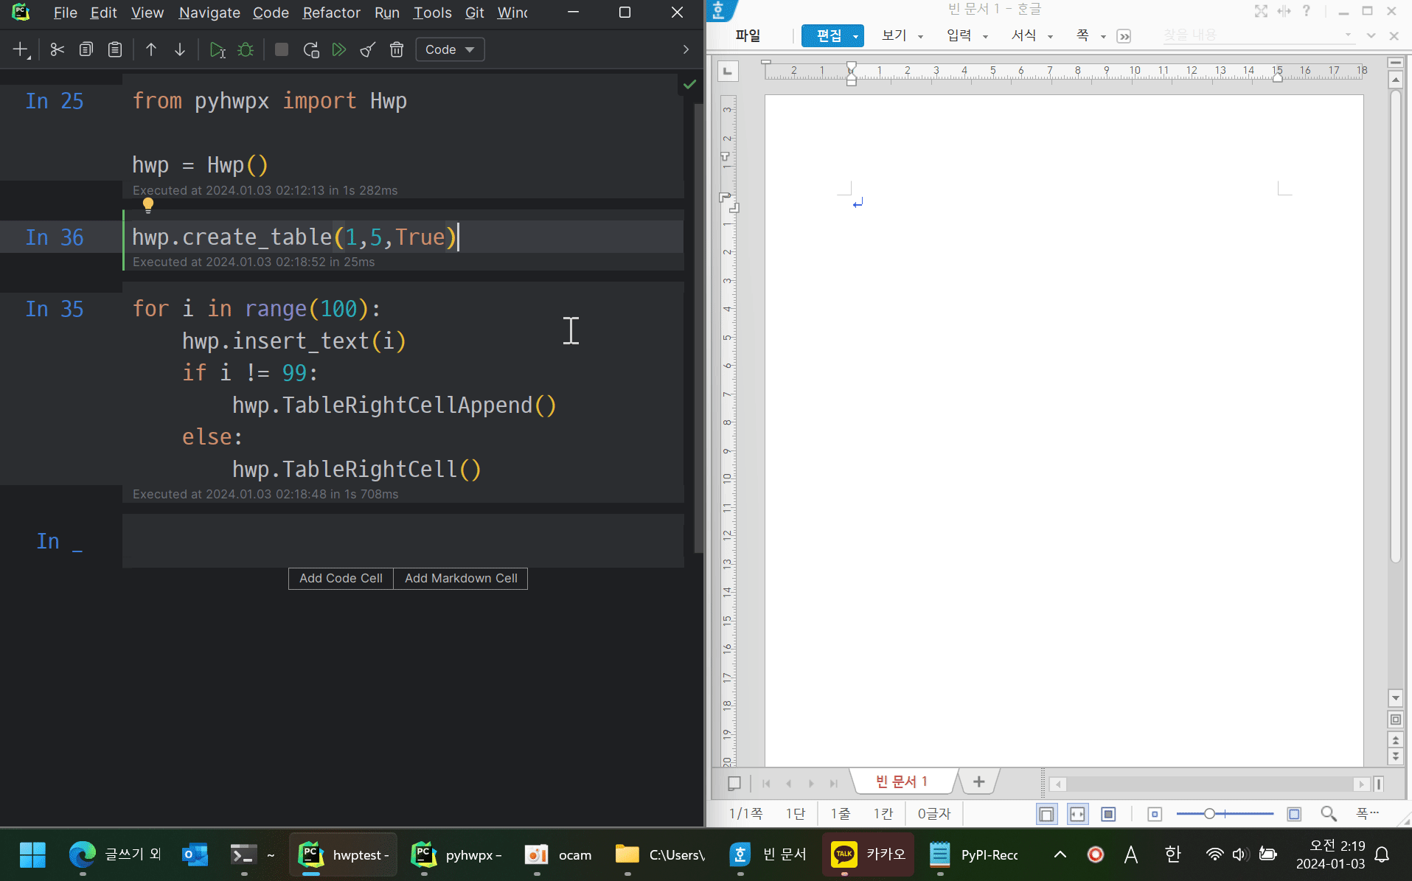Image resolution: width=1412 pixels, height=881 pixels.
Task: Select the 빈 문서 1 document tab
Action: [x=901, y=781]
